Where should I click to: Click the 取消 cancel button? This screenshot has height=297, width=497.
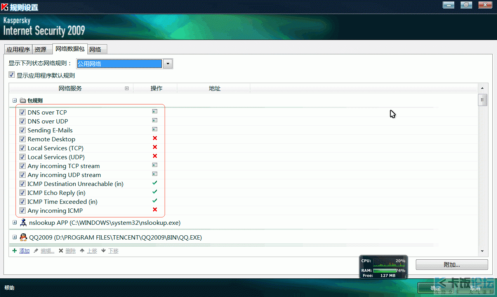coord(475,288)
